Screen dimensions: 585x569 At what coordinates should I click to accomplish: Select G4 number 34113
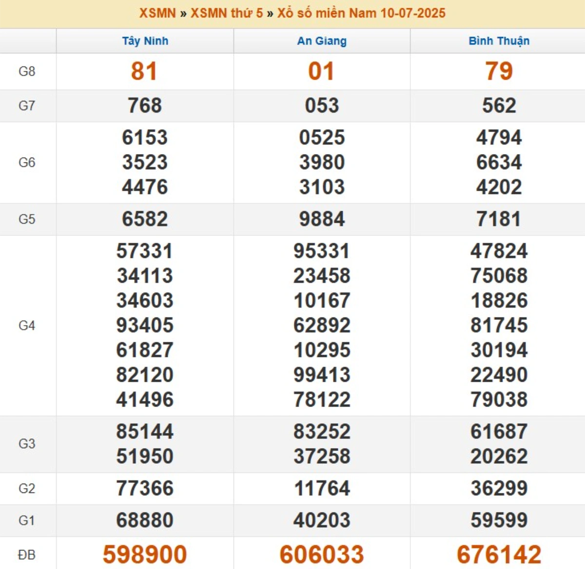(x=145, y=276)
